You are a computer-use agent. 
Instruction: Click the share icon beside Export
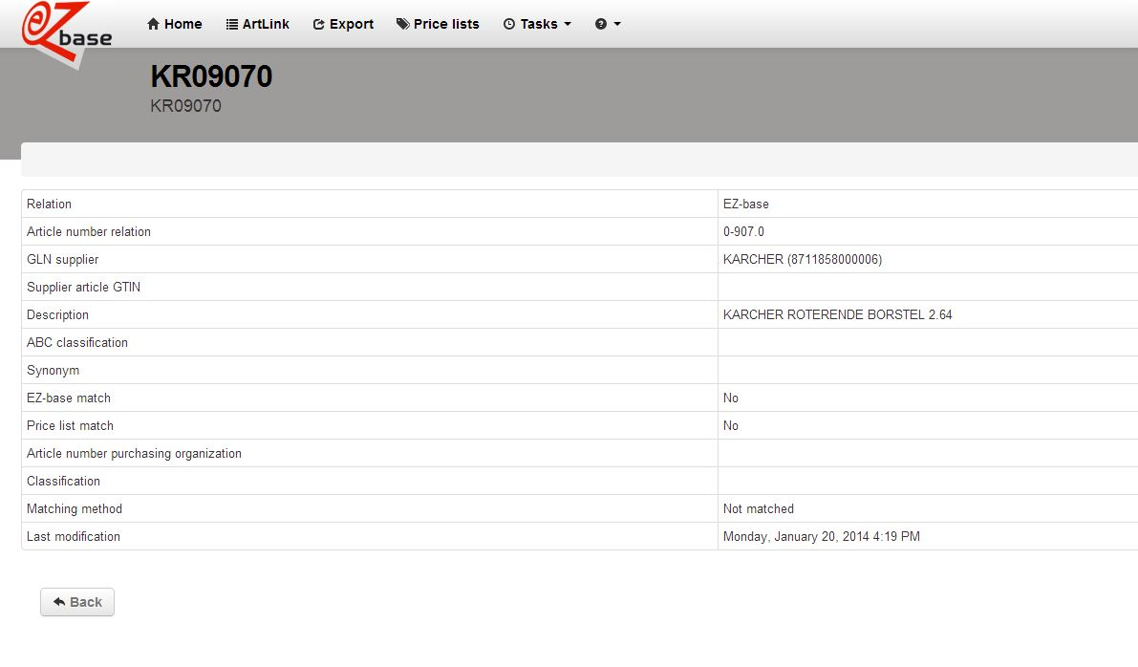(x=318, y=24)
